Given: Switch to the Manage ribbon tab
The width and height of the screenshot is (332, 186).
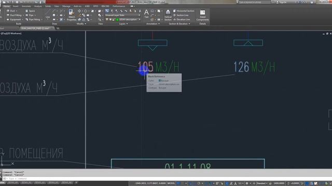Looking at the screenshot, I should click(66, 6).
